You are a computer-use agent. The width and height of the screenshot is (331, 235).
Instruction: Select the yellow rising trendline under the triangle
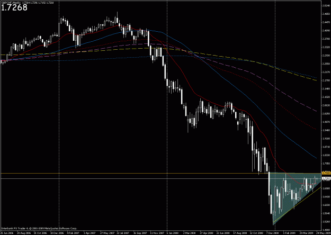(297, 205)
